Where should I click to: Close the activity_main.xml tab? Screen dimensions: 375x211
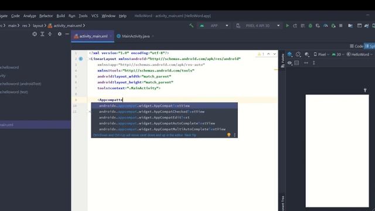[x=111, y=36]
